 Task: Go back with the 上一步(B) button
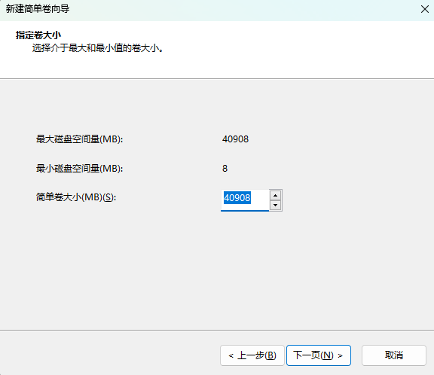pyautogui.click(x=252, y=355)
